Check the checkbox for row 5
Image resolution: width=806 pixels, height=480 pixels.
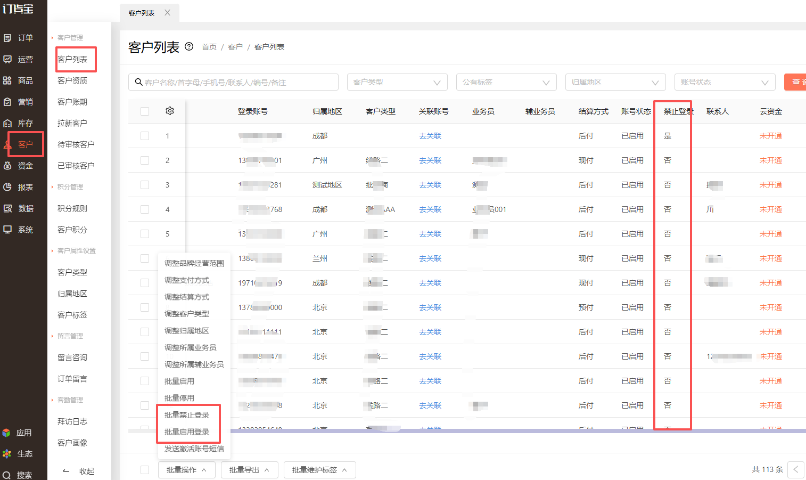click(145, 234)
